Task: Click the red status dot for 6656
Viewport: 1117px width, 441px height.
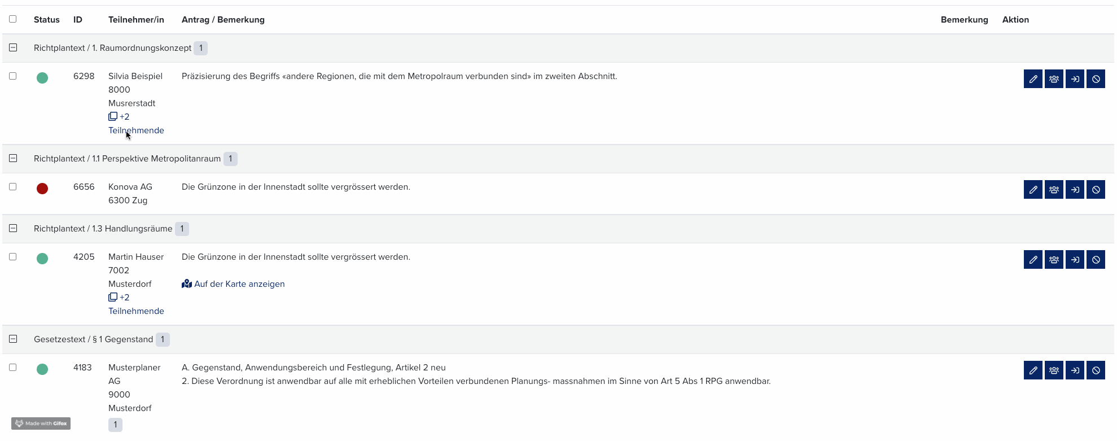Action: 42,189
